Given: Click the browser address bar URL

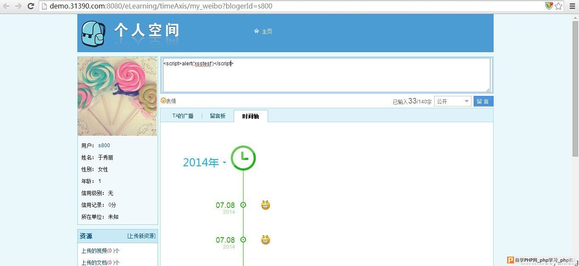Looking at the screenshot, I should 161,6.
